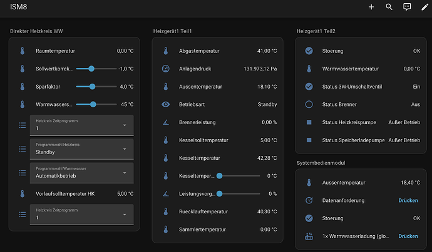Click check-circle icon beside Heizgerät1 Stoerung

point(309,51)
